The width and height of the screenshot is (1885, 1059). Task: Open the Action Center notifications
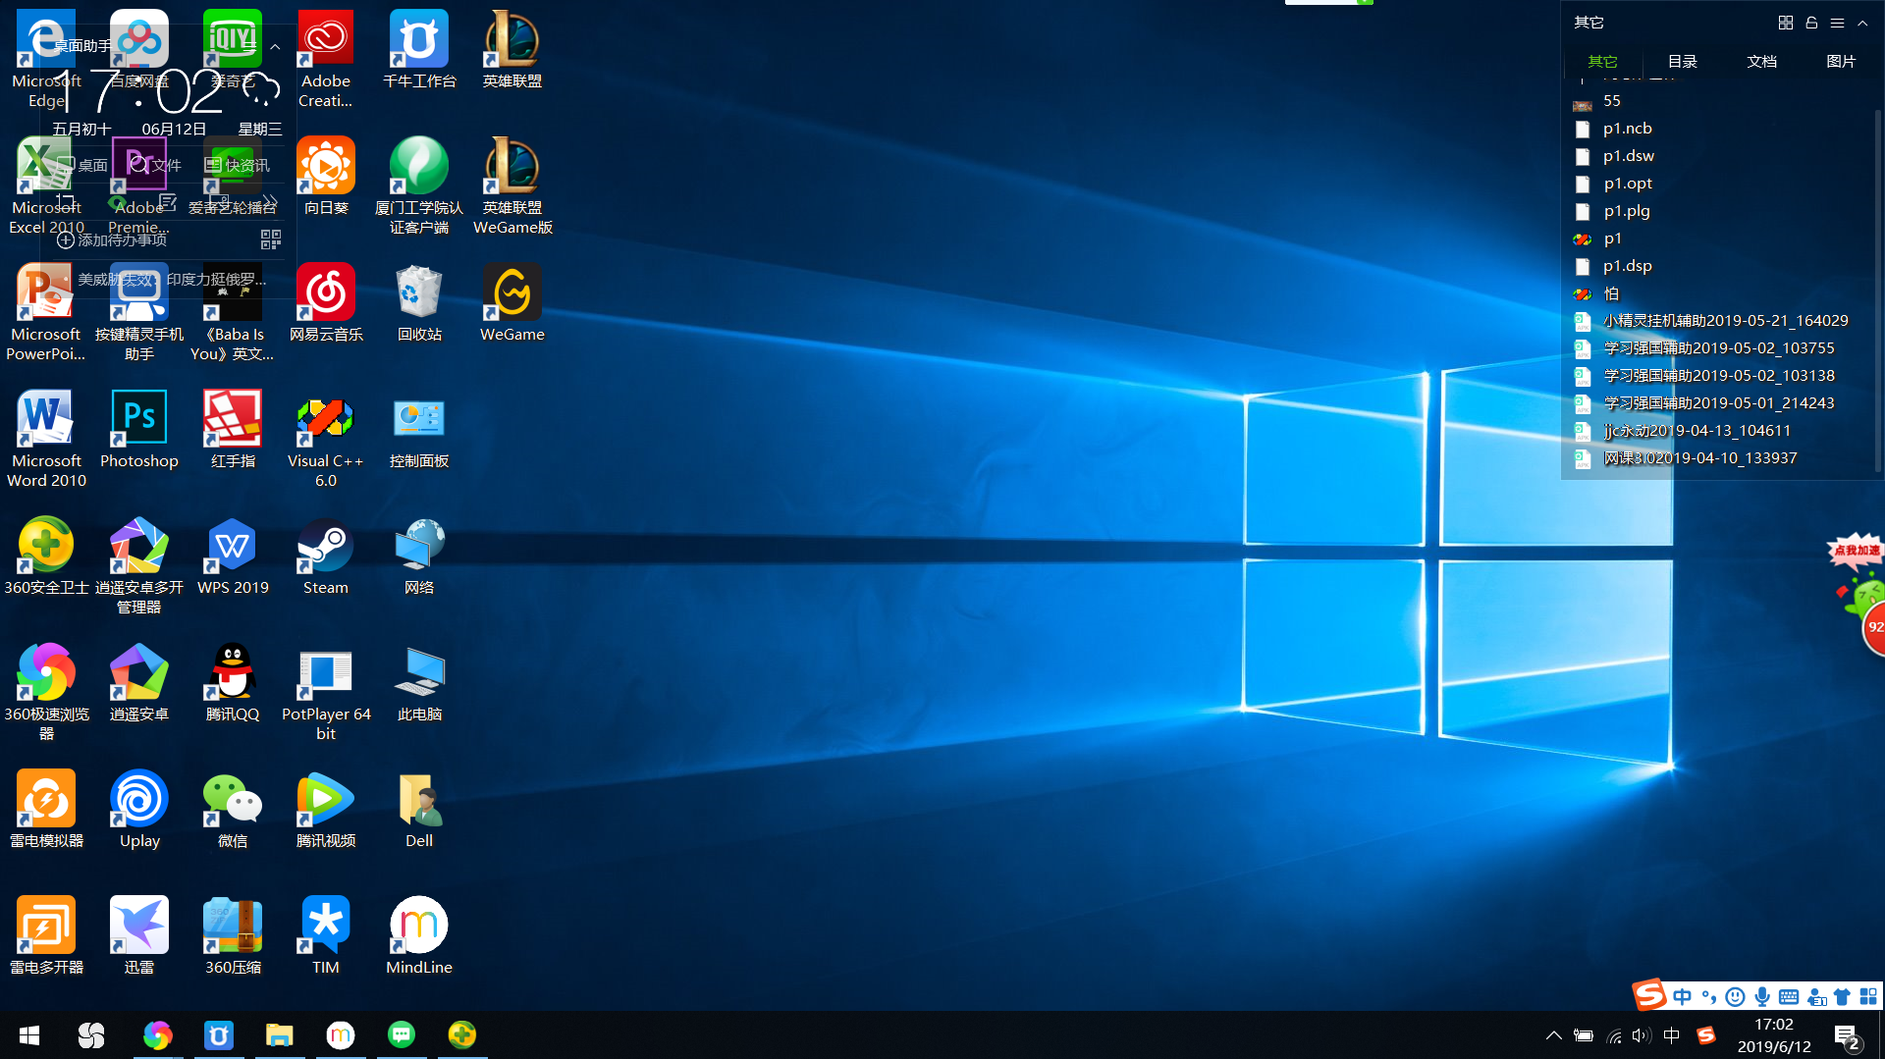(1846, 1036)
